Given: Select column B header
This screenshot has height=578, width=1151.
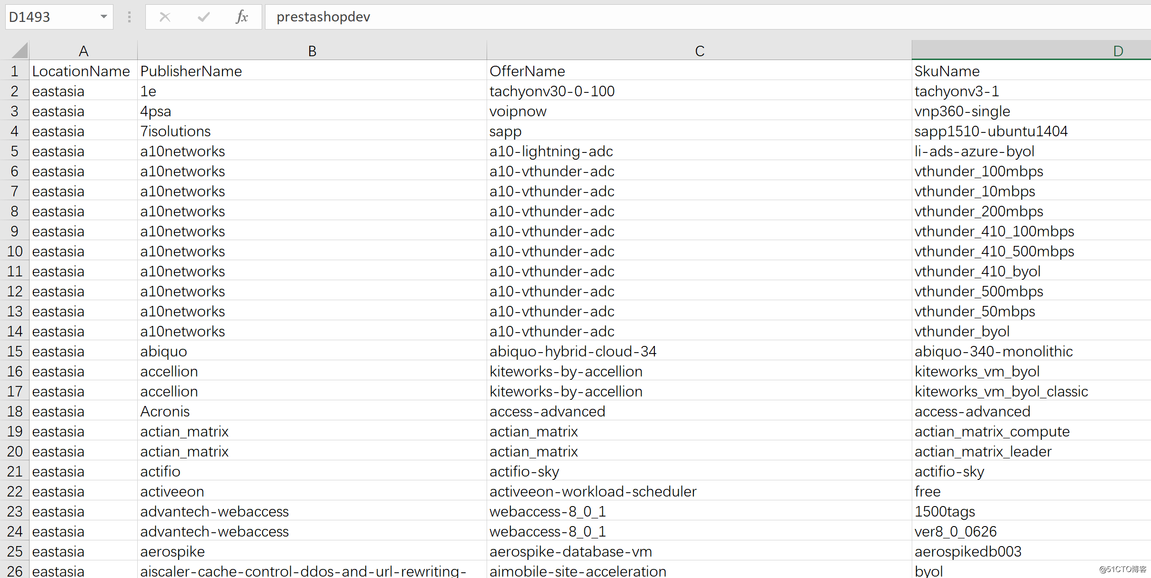Looking at the screenshot, I should click(312, 51).
